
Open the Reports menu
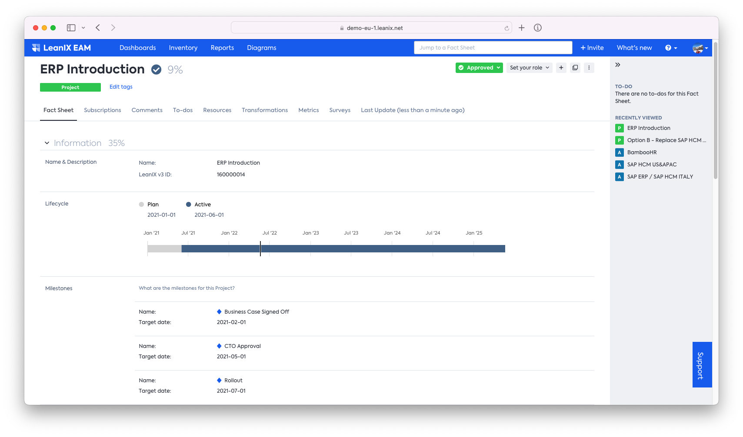[222, 48]
